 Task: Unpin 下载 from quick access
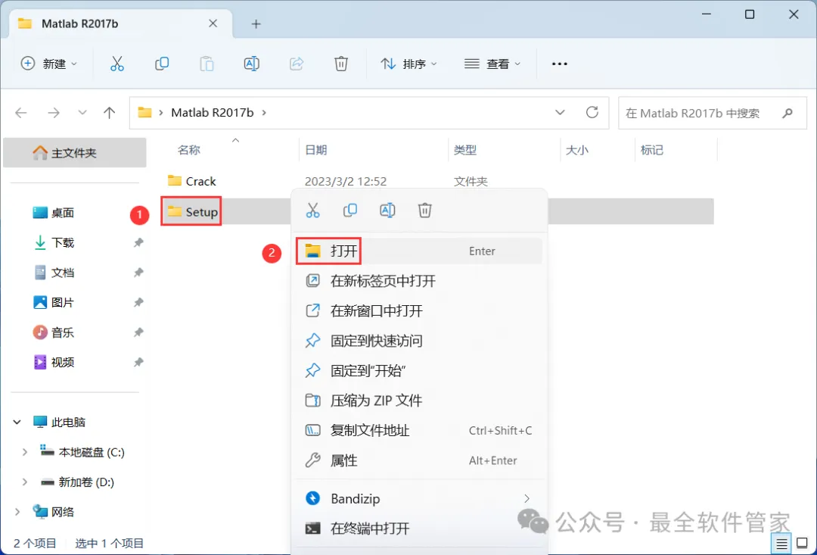[x=138, y=242]
